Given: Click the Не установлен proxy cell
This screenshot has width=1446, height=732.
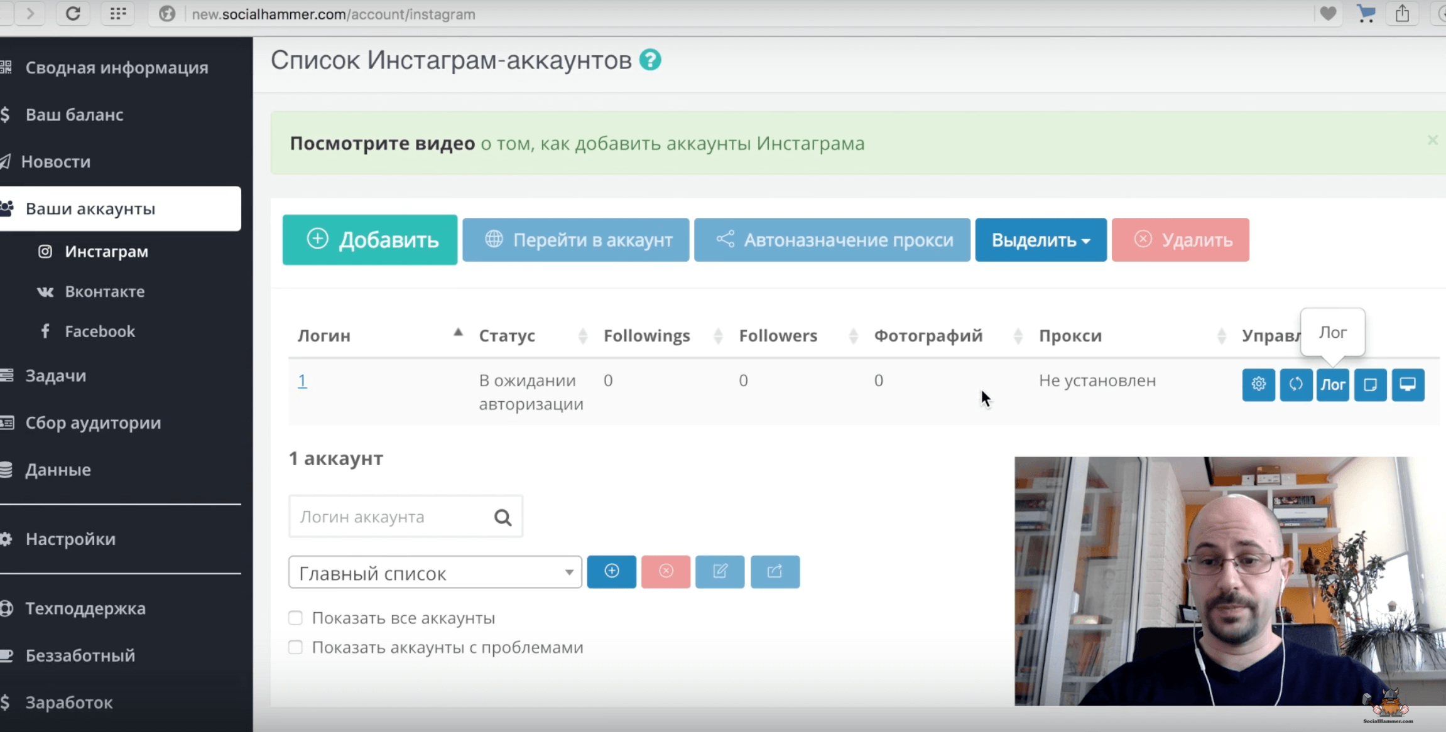Looking at the screenshot, I should [x=1097, y=380].
